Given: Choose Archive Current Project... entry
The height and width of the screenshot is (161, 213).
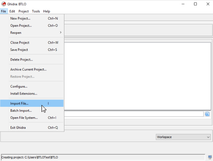Looking at the screenshot, I should click(x=32, y=69).
